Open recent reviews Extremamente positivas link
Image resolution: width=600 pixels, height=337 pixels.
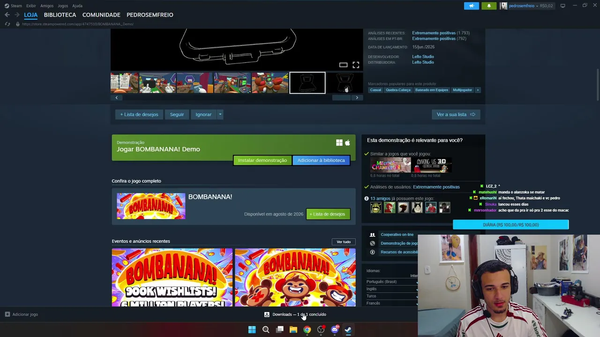[434, 33]
